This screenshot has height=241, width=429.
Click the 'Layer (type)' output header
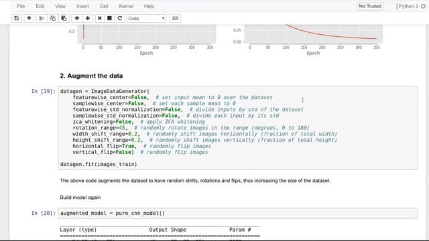coord(78,230)
